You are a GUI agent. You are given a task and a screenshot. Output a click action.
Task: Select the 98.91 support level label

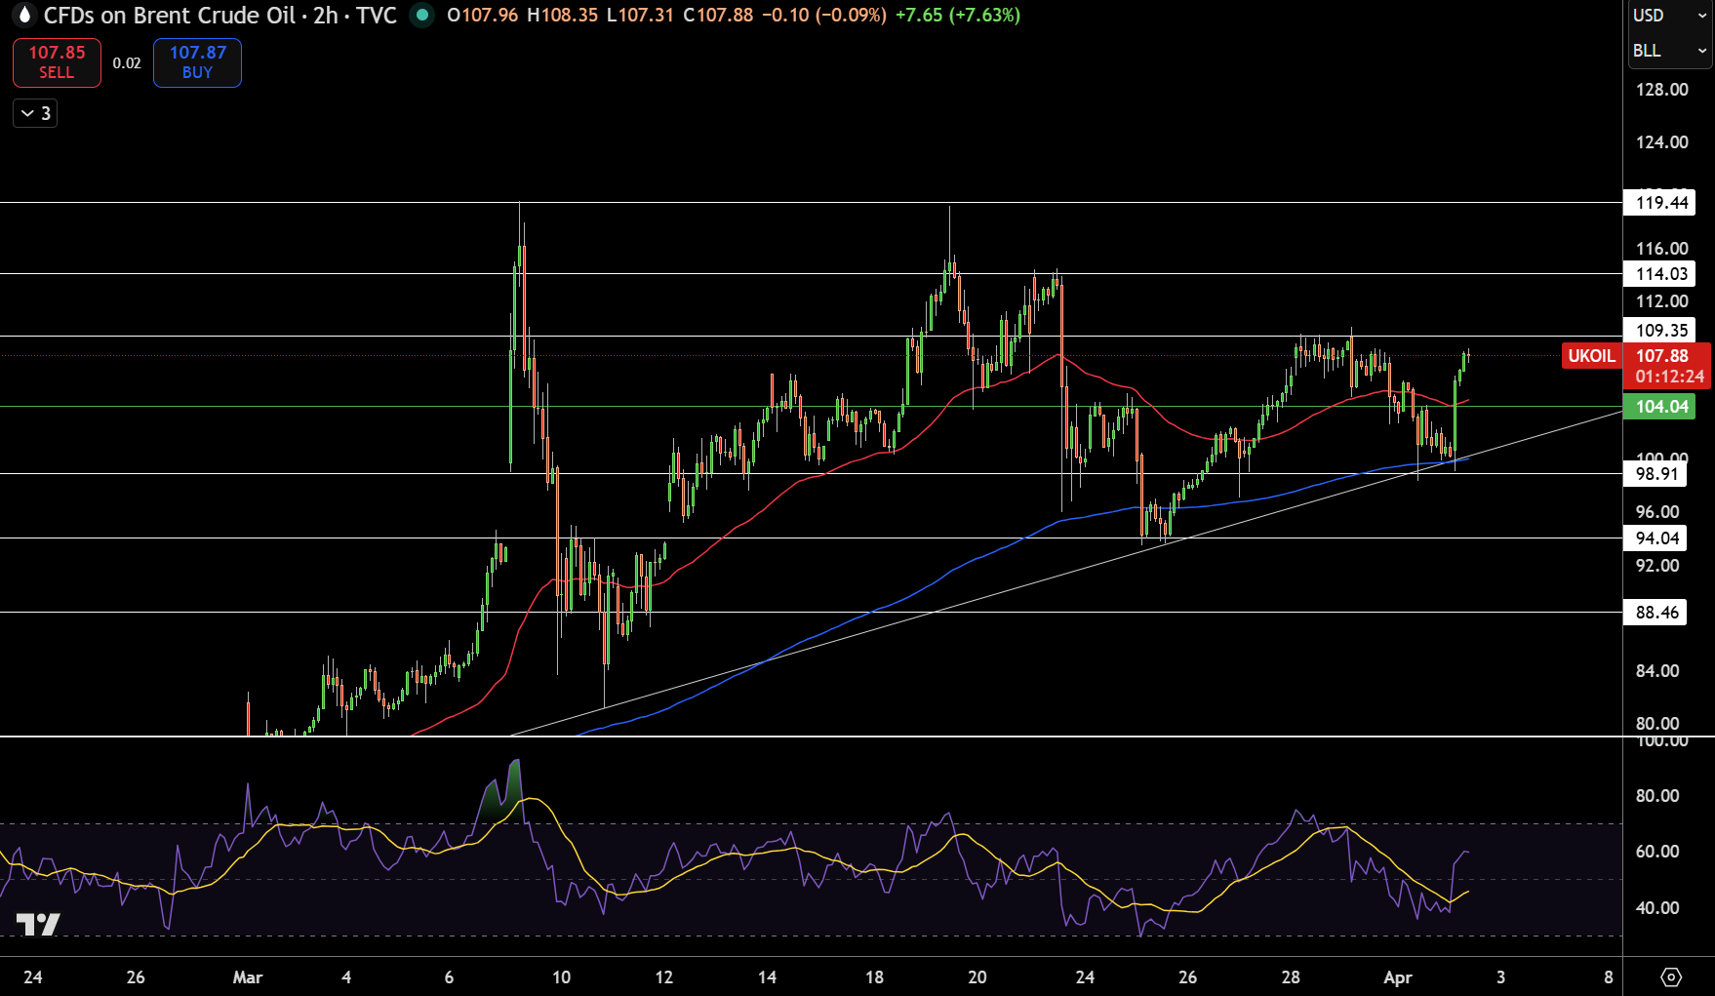click(1655, 474)
